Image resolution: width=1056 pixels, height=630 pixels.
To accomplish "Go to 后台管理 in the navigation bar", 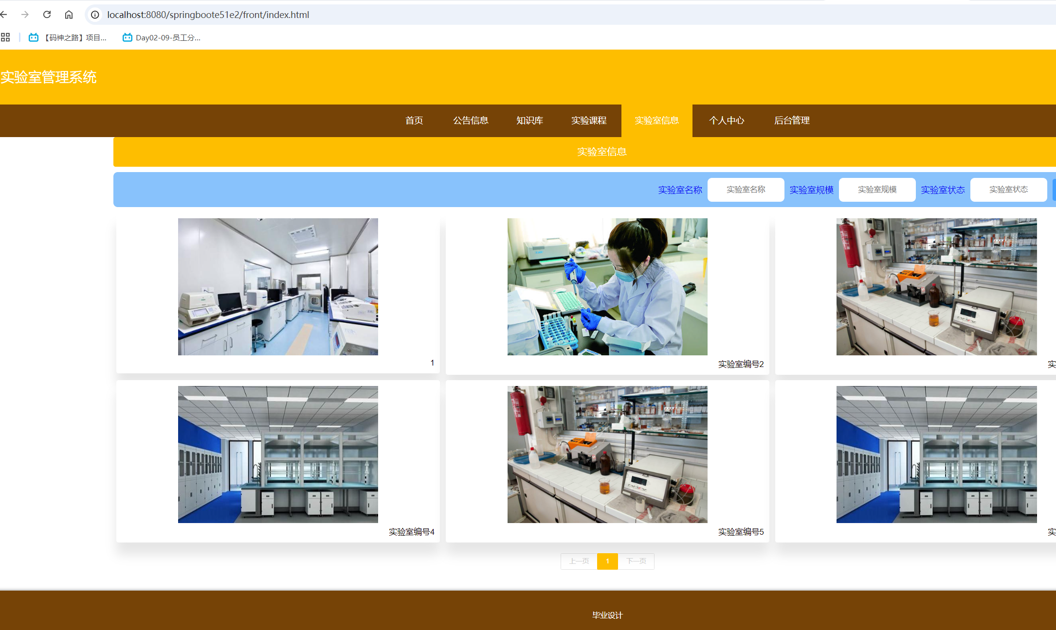I will (x=792, y=120).
